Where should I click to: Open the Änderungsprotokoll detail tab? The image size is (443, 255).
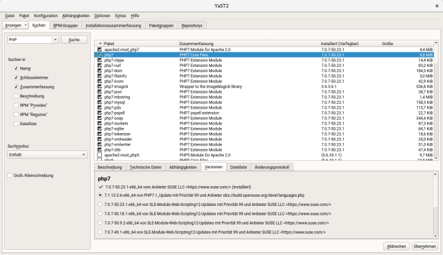pyautogui.click(x=271, y=168)
